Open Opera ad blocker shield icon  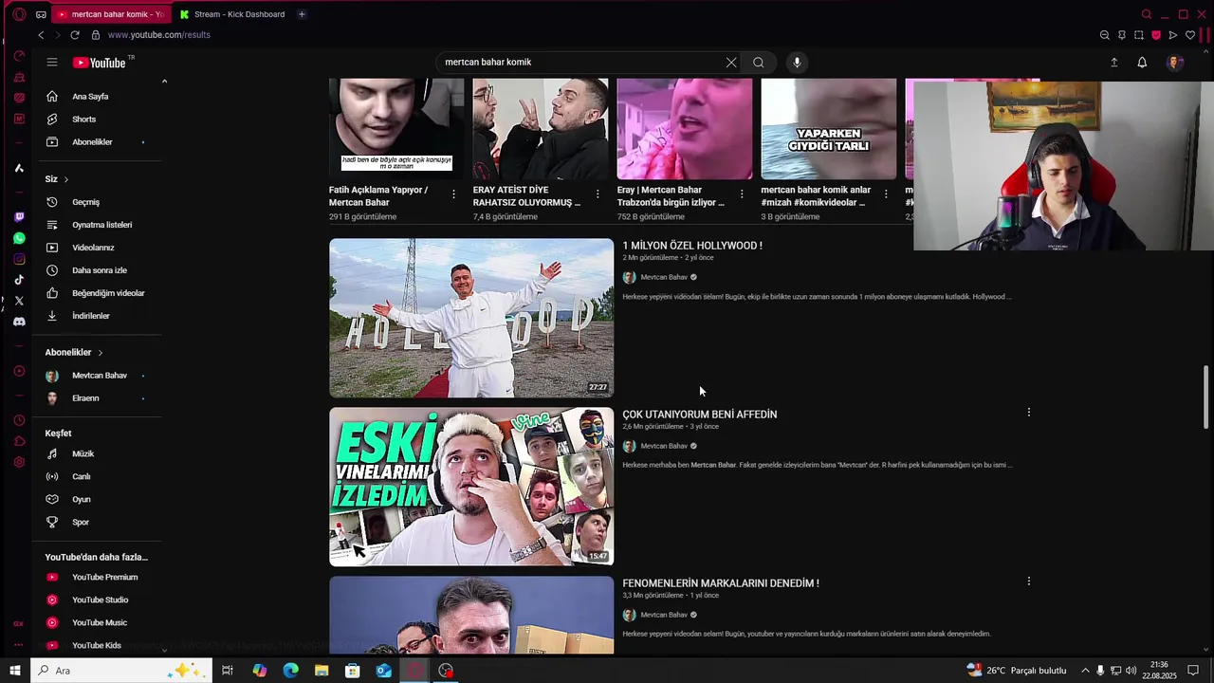[1156, 35]
